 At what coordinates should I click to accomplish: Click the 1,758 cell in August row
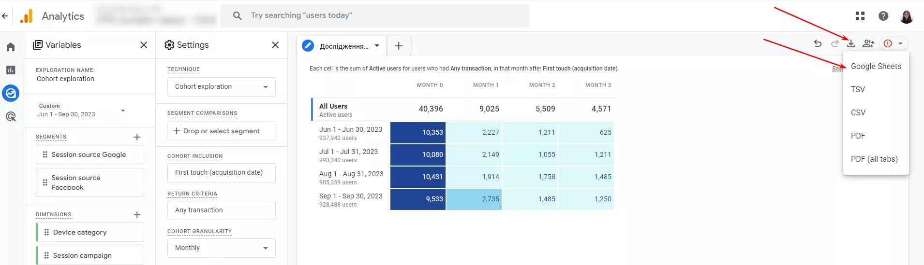click(x=530, y=177)
